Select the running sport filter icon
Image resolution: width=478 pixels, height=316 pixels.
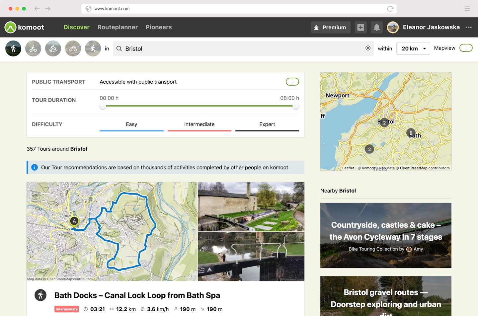click(x=93, y=48)
